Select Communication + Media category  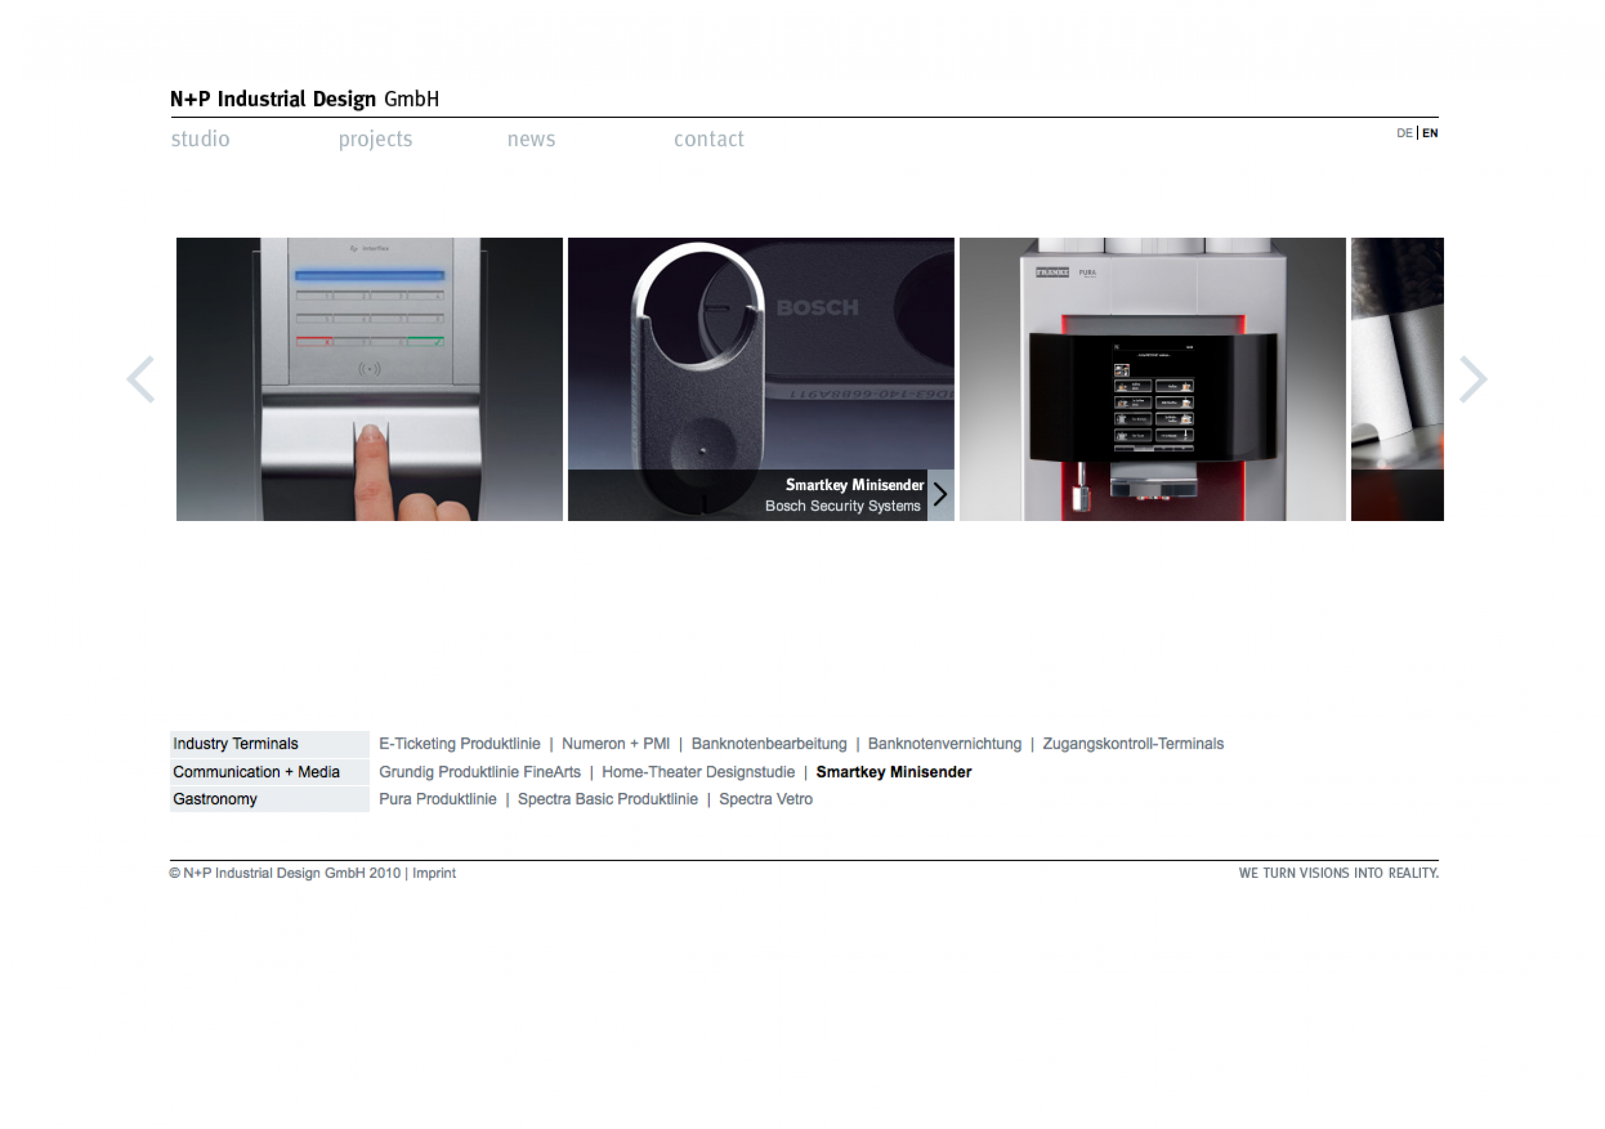[256, 772]
